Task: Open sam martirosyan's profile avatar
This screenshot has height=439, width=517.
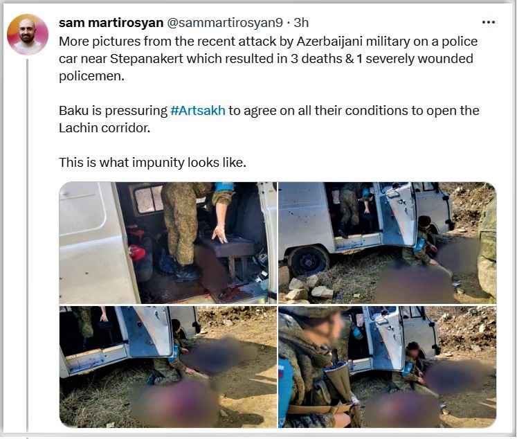Action: coord(28,35)
